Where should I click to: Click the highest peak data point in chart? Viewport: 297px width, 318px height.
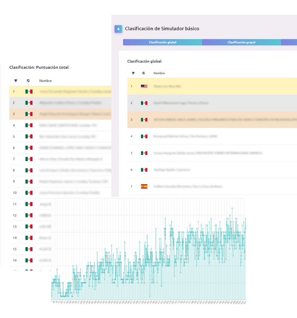(232, 208)
